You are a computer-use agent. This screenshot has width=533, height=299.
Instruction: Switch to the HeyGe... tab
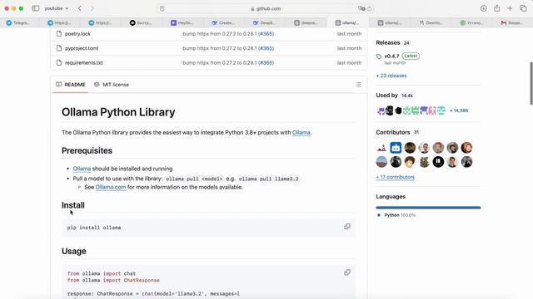tap(182, 22)
